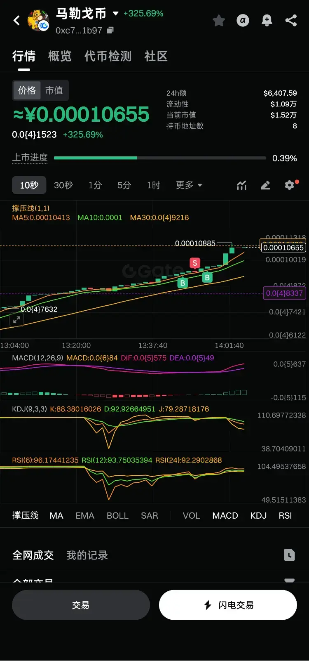Tap the +325.69% change beside token name
Screen dimensions: 309x661
(x=143, y=13)
